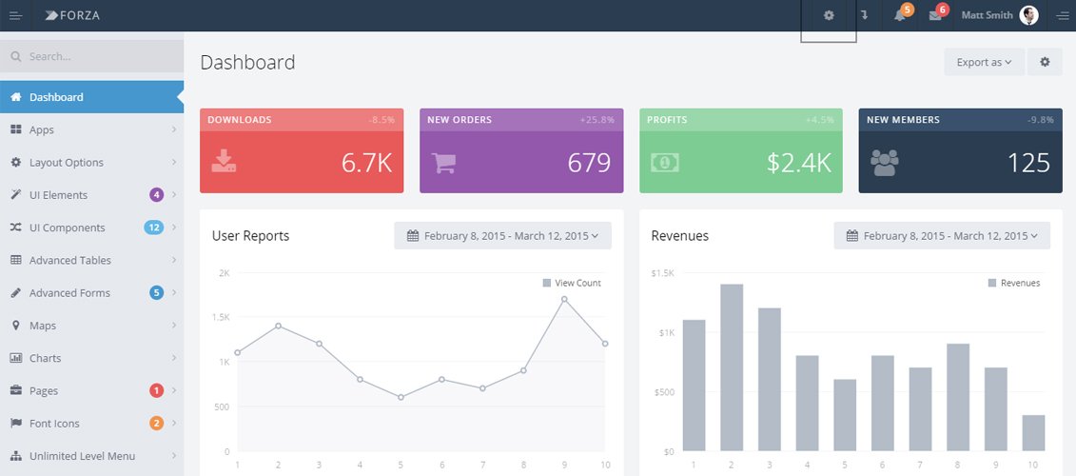Click Matt Smith's avatar picture
This screenshot has height=476, width=1076.
pos(1028,15)
